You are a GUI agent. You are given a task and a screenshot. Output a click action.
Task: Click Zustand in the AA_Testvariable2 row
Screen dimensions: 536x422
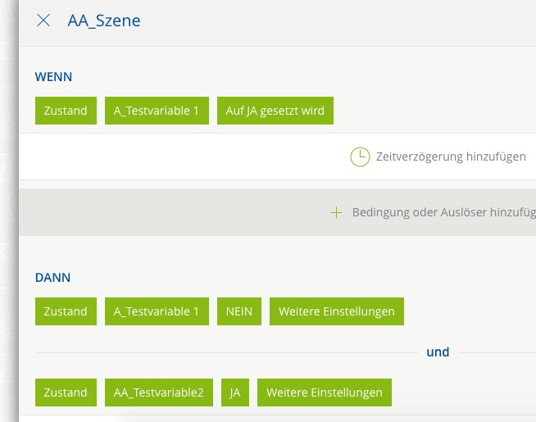[66, 393]
